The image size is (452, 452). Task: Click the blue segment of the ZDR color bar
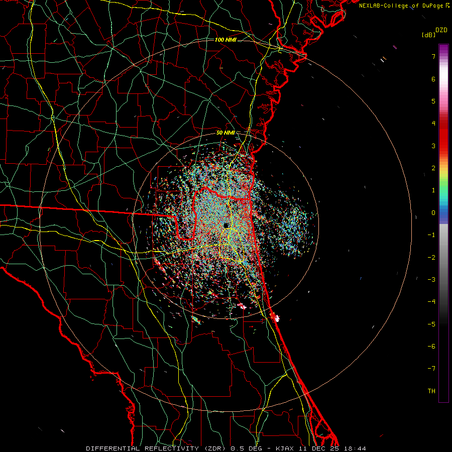click(443, 215)
